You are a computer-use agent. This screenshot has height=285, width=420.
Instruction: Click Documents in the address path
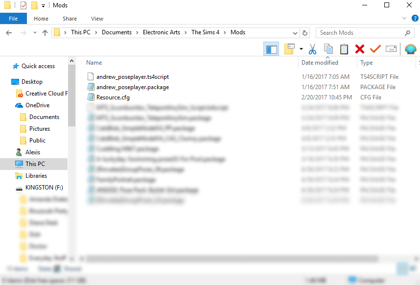coord(117,32)
